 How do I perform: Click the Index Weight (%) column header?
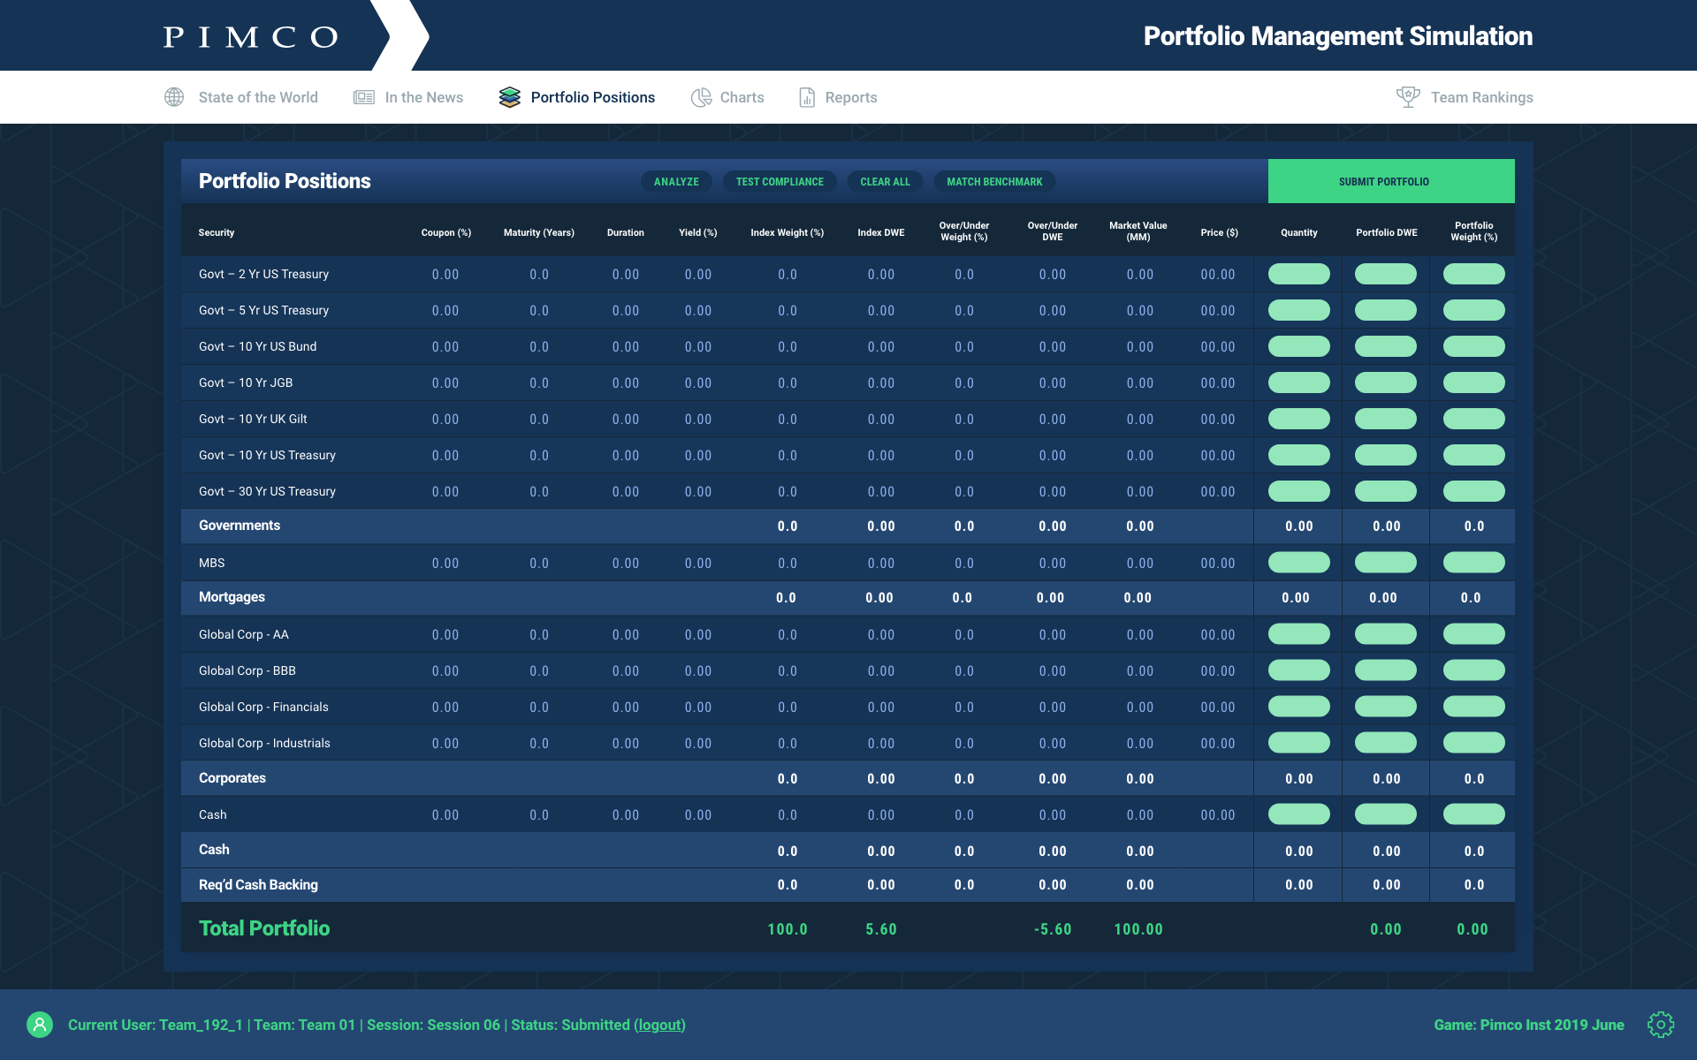click(788, 232)
